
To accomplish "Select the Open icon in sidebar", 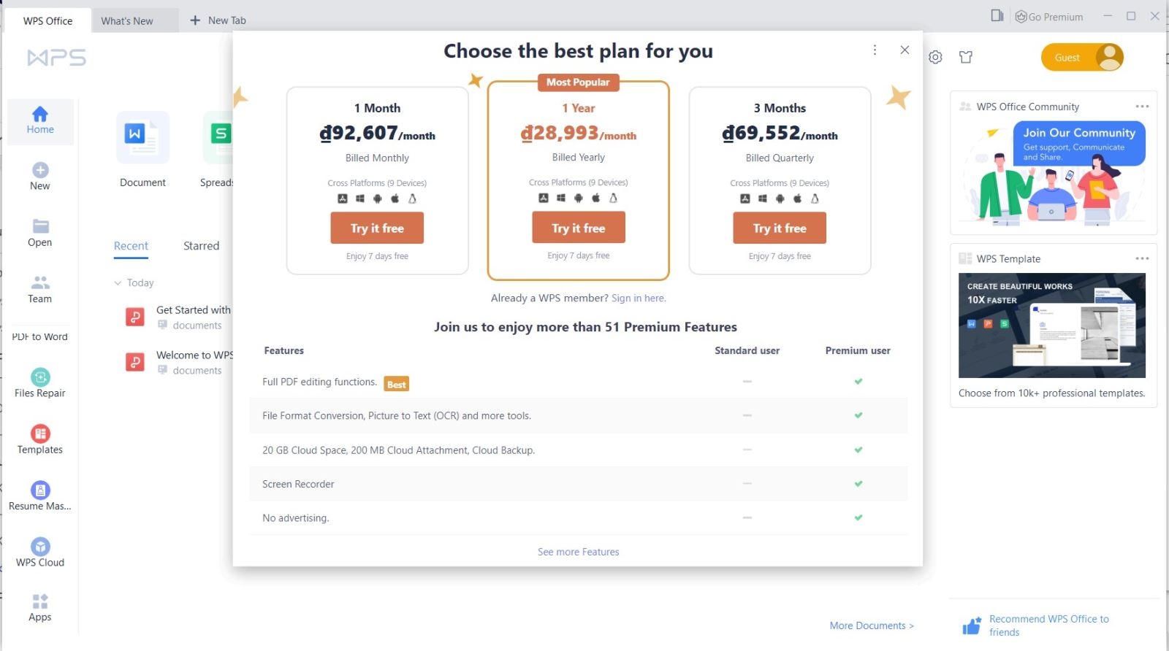I will tap(40, 231).
